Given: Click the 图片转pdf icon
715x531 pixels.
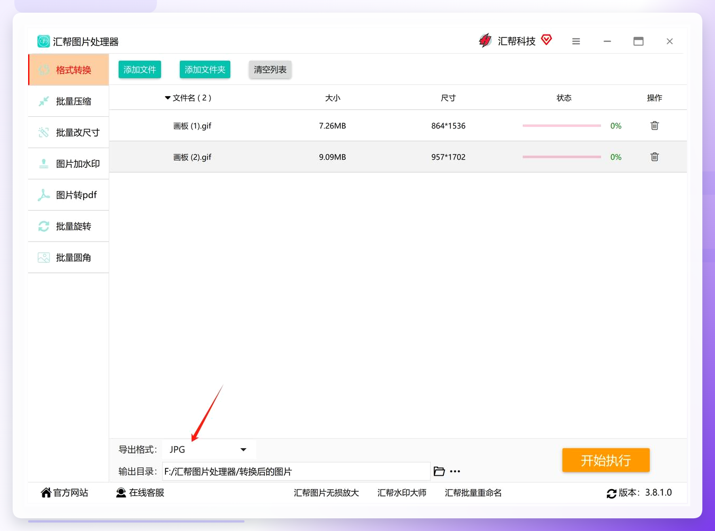Looking at the screenshot, I should (x=43, y=195).
